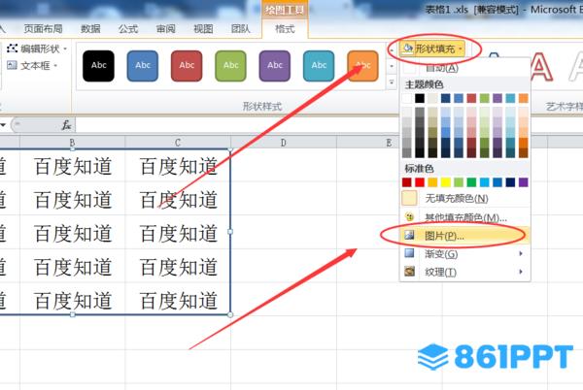Screen dimensions: 583x390
Task: Pick the black theme color swatch
Action: point(420,98)
